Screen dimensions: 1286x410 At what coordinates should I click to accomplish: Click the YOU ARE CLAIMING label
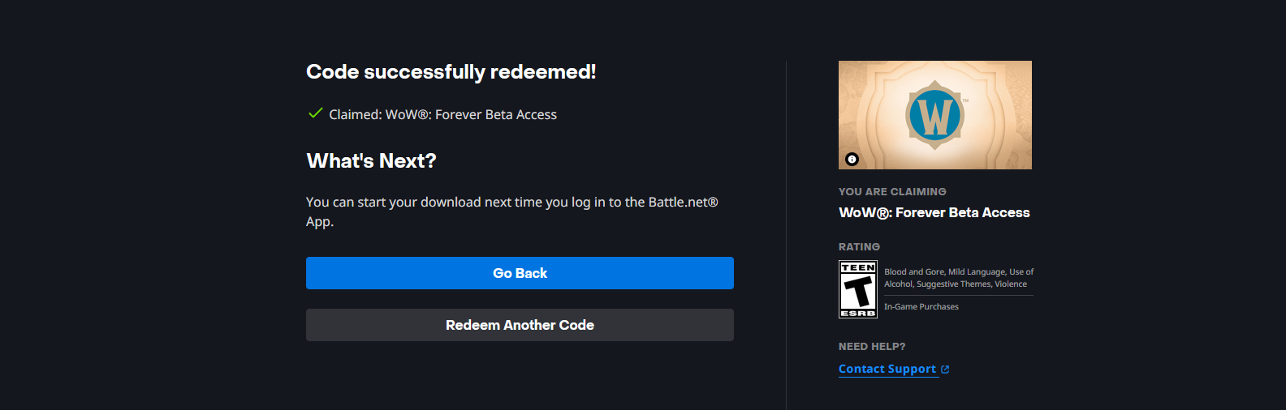892,191
